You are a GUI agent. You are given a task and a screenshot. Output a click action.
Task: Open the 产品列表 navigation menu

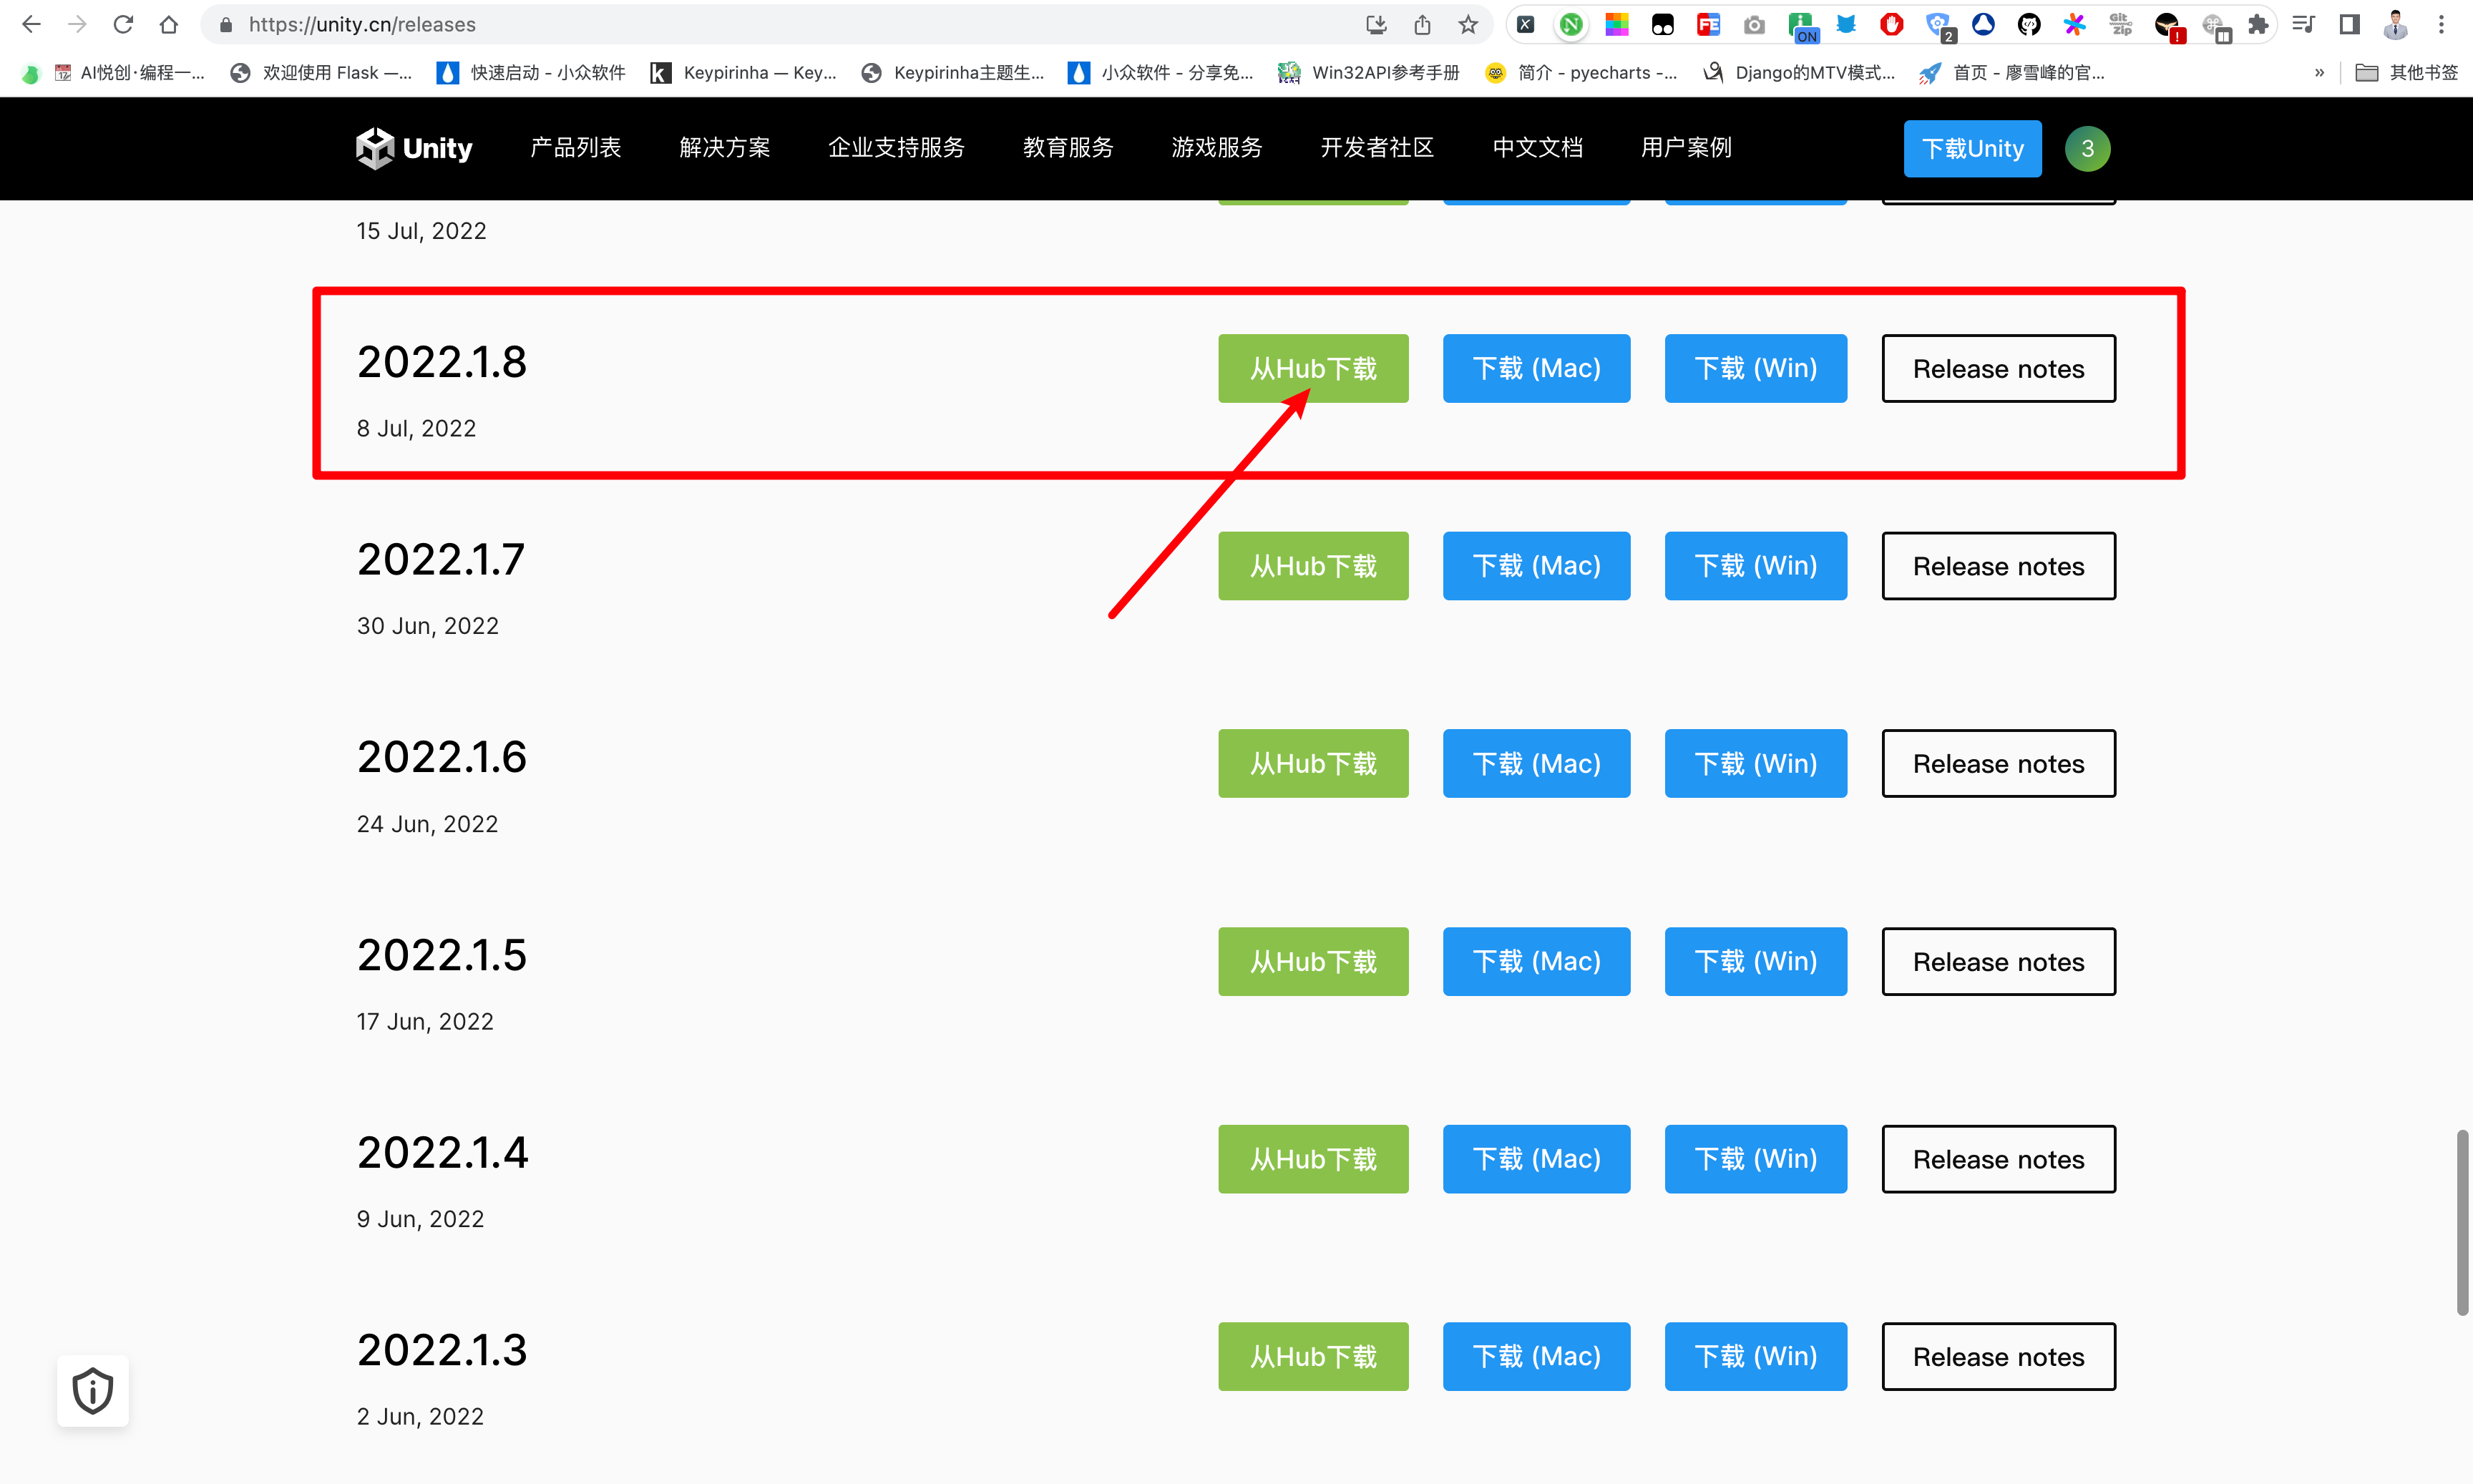[576, 148]
